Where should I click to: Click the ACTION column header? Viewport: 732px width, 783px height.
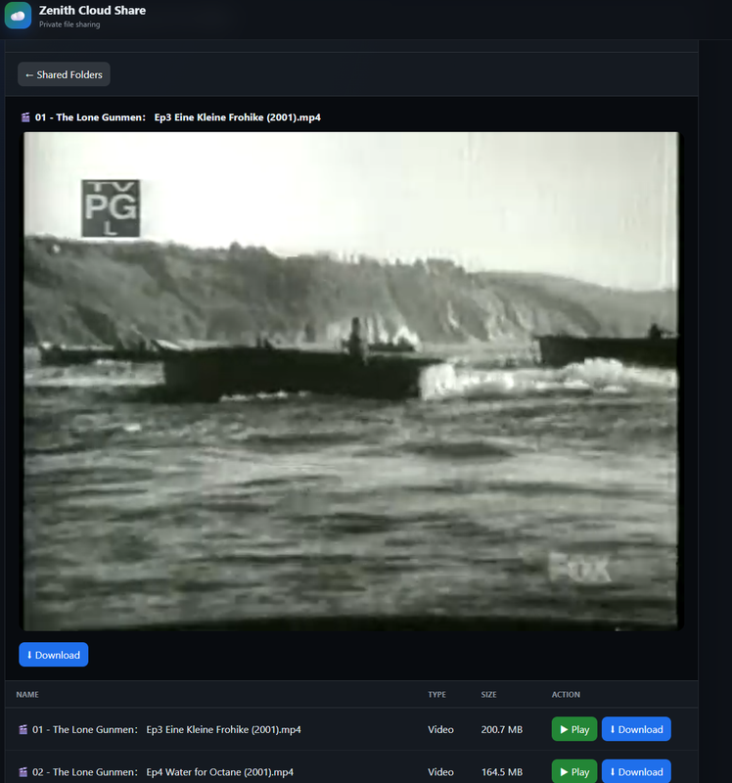coord(566,695)
